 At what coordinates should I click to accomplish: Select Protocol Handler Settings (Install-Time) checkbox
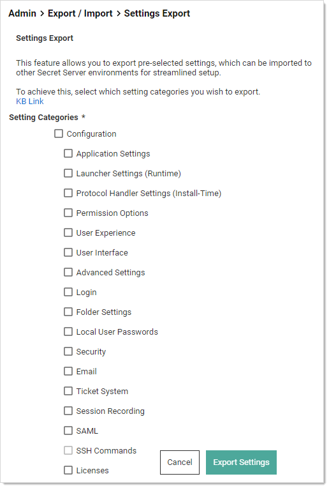point(68,194)
